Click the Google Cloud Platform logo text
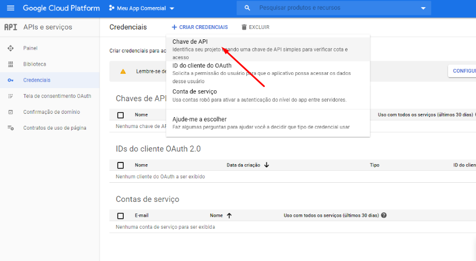Viewport: 476px width, 261px height. (61, 8)
